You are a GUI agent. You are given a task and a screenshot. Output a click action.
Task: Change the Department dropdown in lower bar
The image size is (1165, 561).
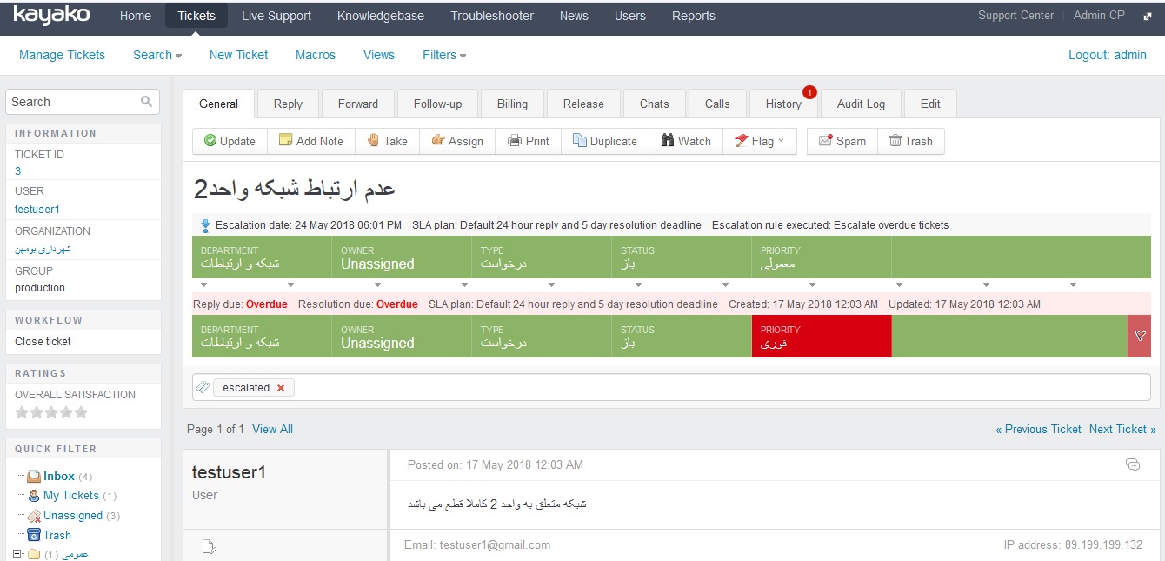point(262,336)
